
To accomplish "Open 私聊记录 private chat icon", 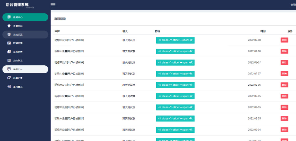I will [9, 78].
